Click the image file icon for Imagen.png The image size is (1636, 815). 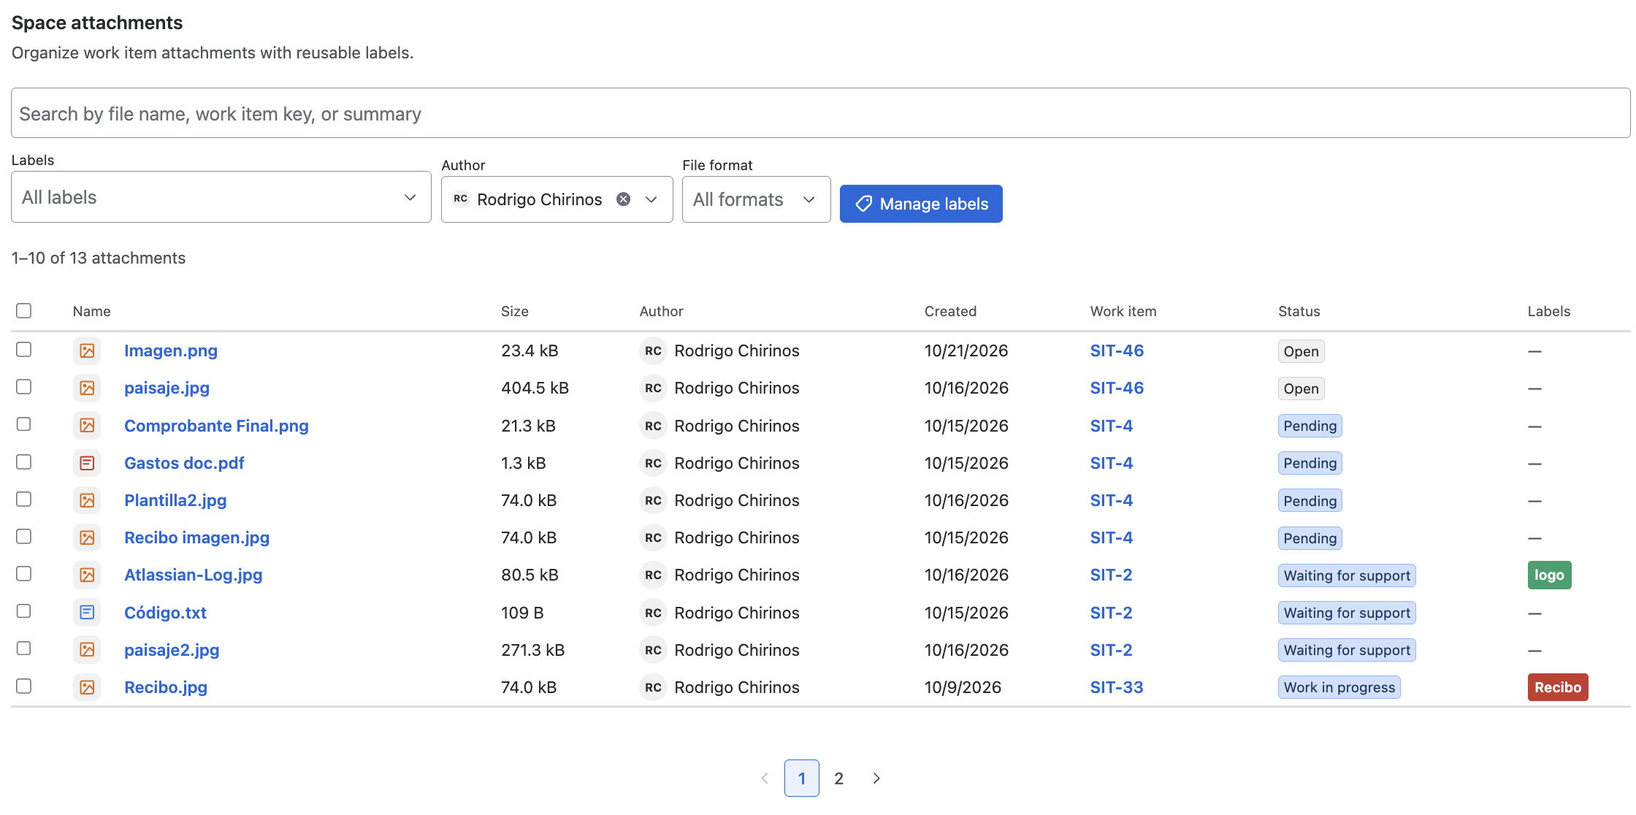pos(87,351)
